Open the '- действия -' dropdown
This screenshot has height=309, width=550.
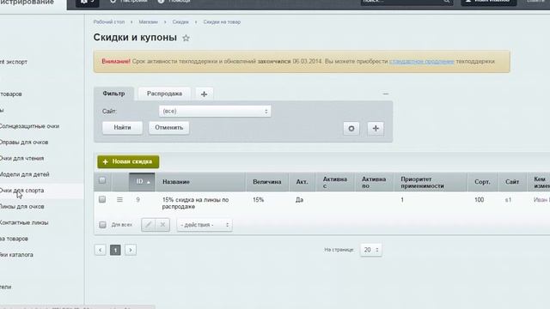click(x=205, y=225)
